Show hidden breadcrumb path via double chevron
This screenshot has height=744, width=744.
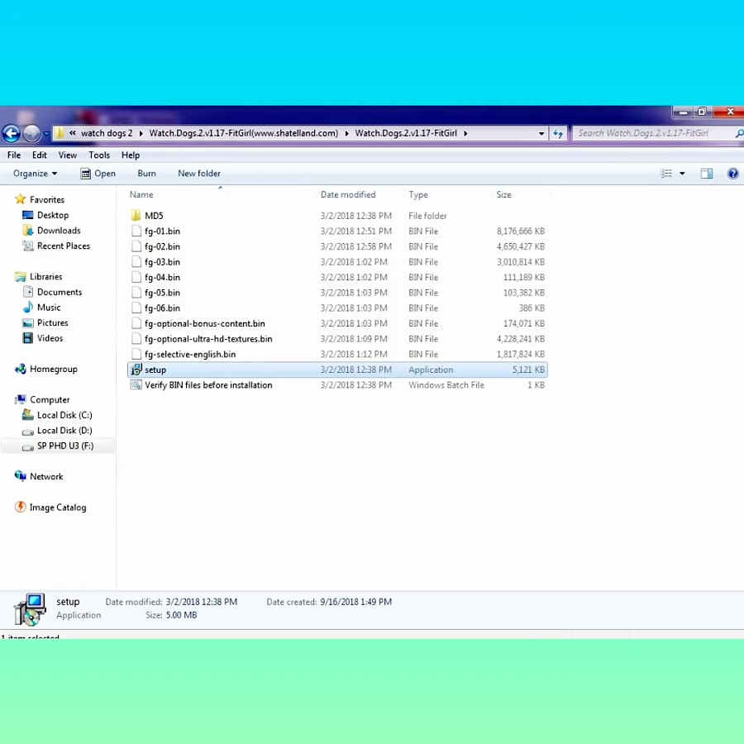coord(73,133)
